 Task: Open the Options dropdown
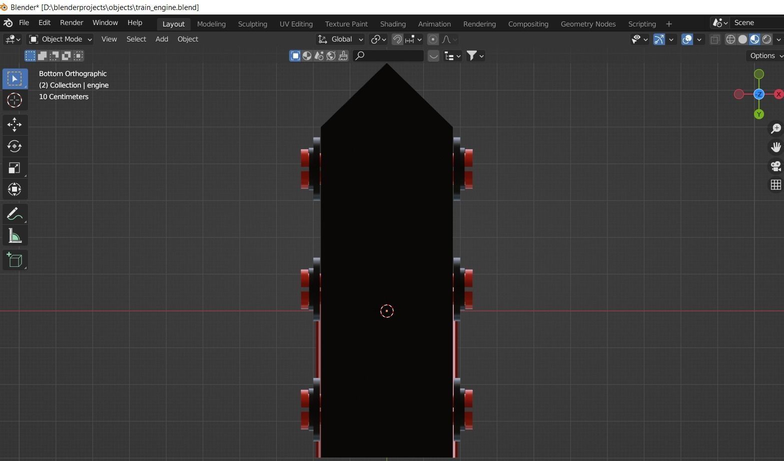765,56
